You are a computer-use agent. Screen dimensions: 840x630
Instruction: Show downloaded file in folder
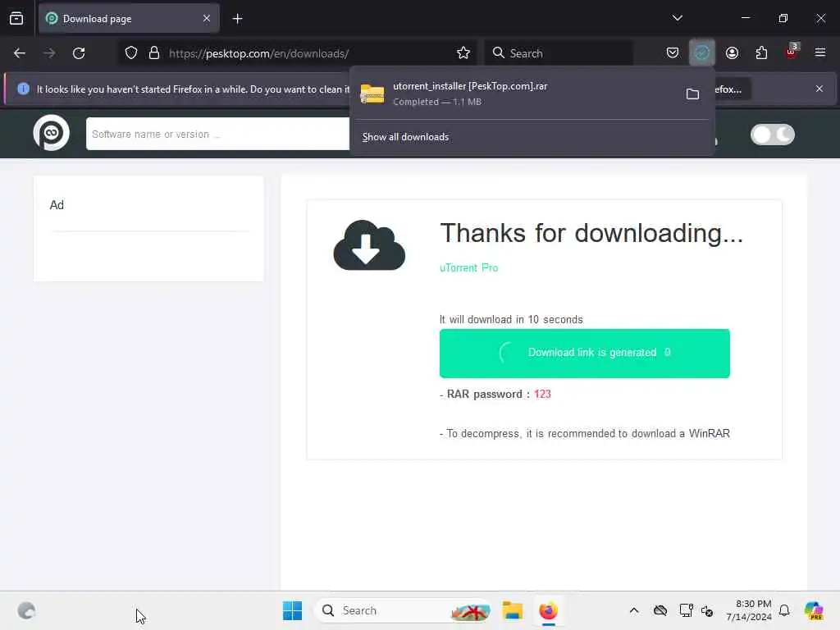(692, 94)
